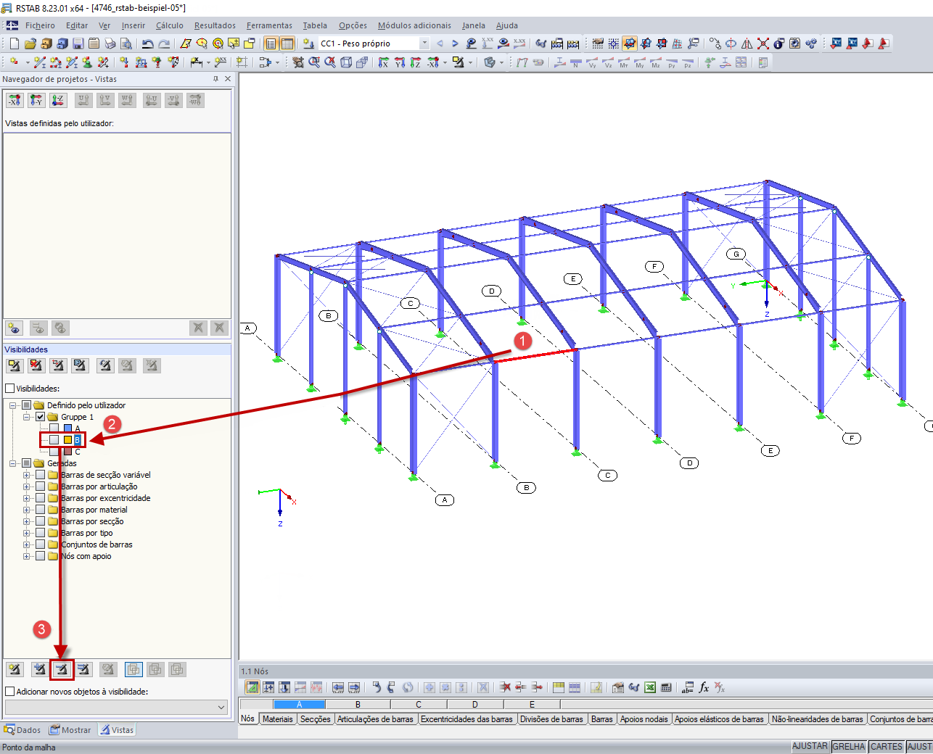Image resolution: width=933 pixels, height=754 pixels.
Task: Open formula editor fx icon in table toolbar
Action: (x=704, y=687)
